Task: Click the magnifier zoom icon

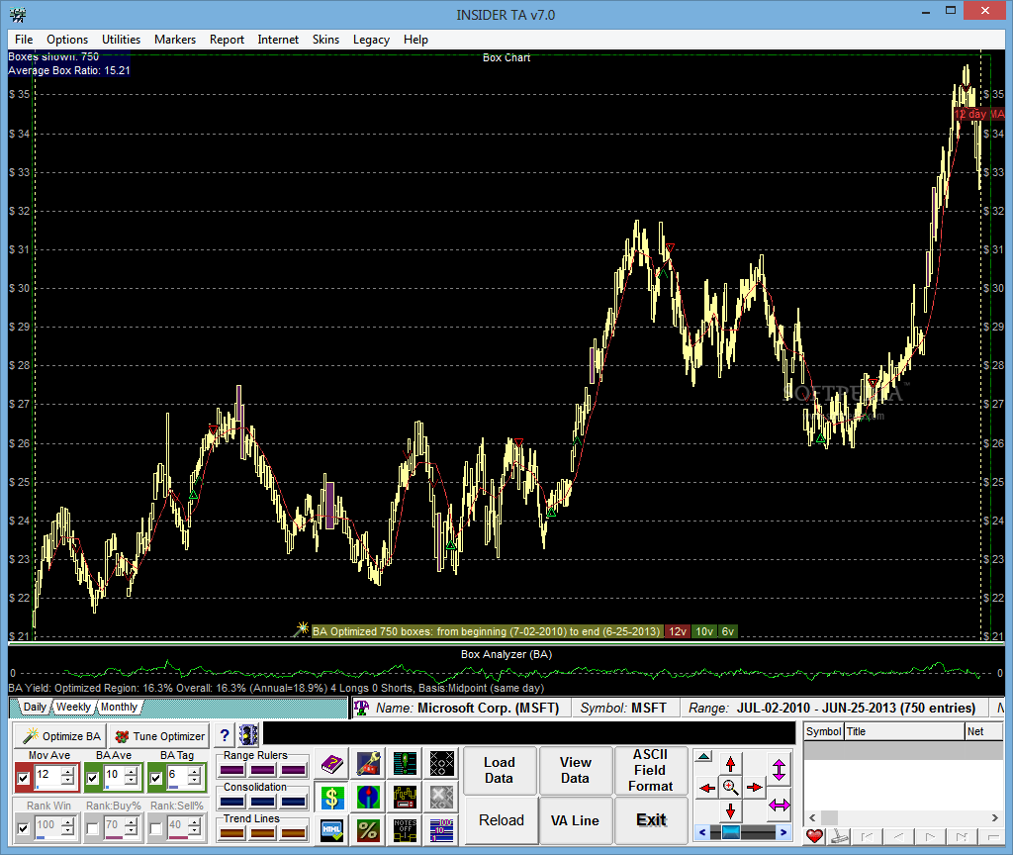Action: 731,787
